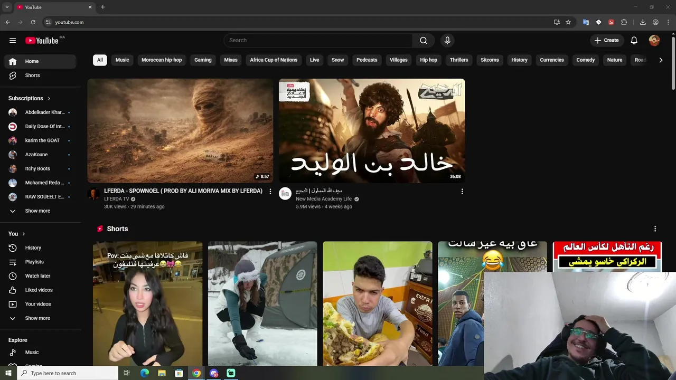Open the snow tent Short
676x380 pixels.
coord(262,304)
